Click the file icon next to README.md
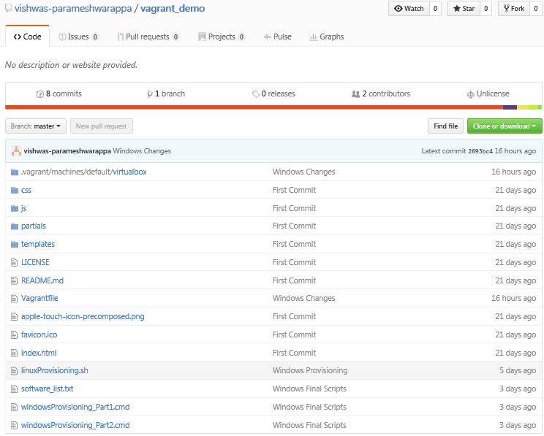The height and width of the screenshot is (436, 544). coord(14,280)
